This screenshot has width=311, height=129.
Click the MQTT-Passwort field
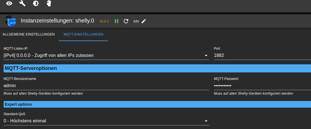click(x=261, y=86)
